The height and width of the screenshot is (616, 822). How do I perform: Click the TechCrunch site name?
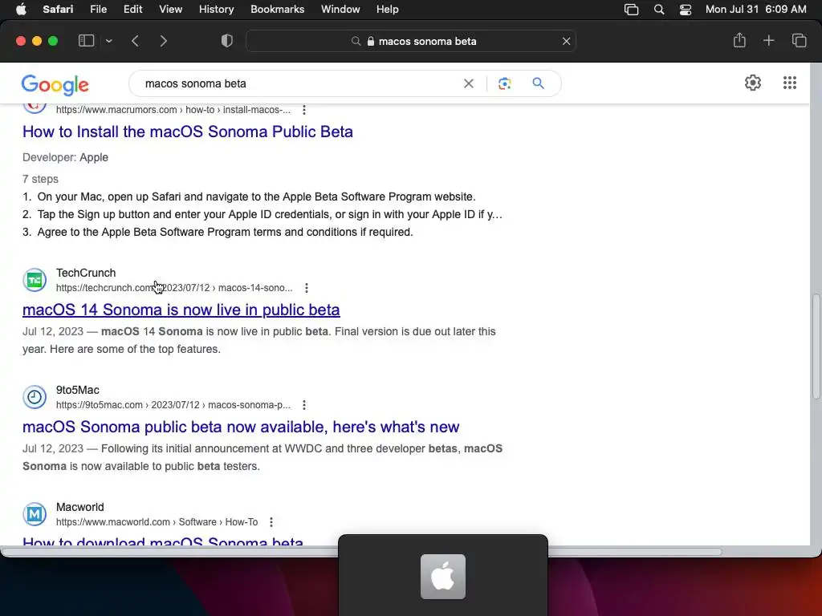(86, 273)
